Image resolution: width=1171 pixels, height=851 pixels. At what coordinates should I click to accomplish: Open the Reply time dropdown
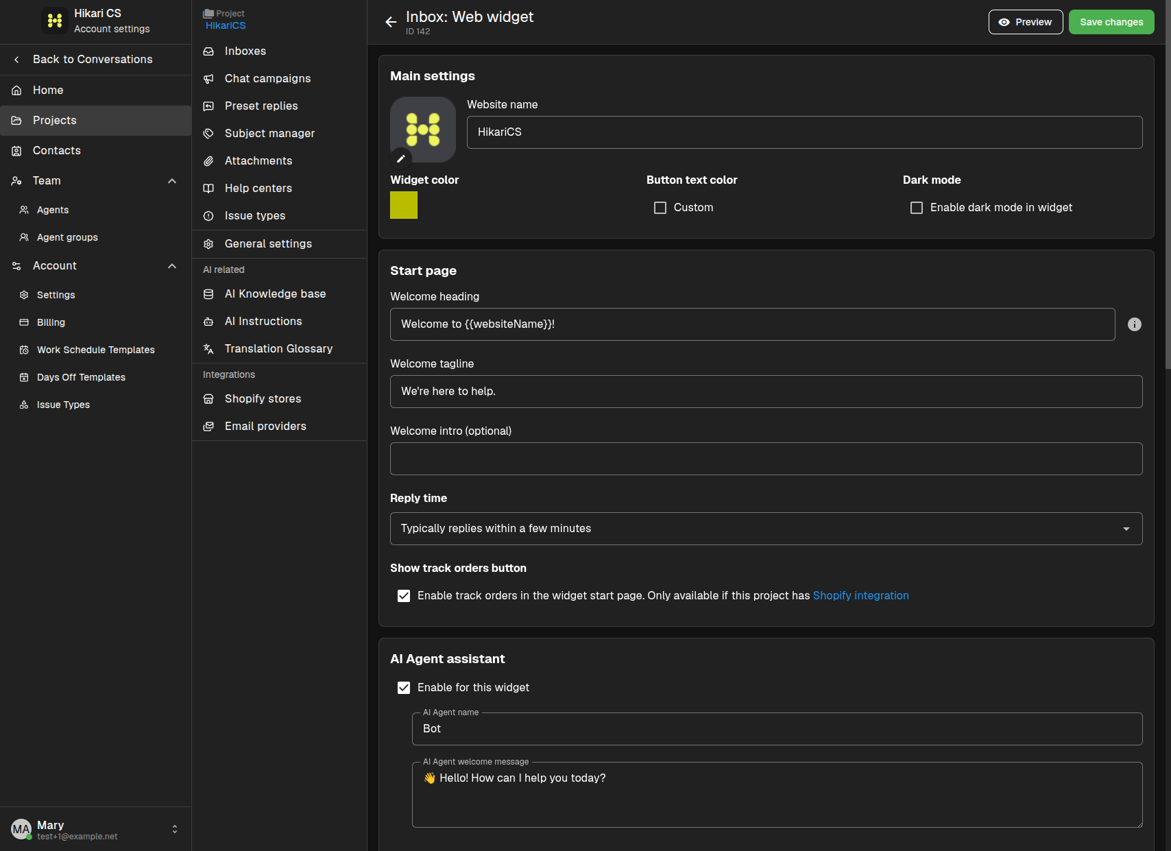pos(766,529)
